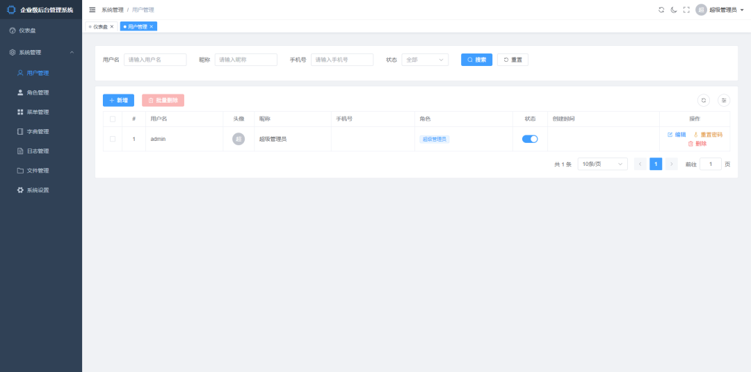Toggle dark mode moon icon
This screenshot has width=751, height=372.
[674, 10]
